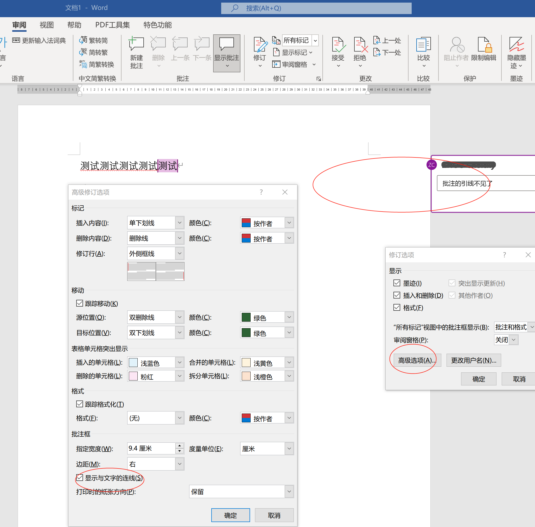The height and width of the screenshot is (527, 535).
Task: Open the Help (帮助) ribbon tab
Action: pyautogui.click(x=74, y=25)
